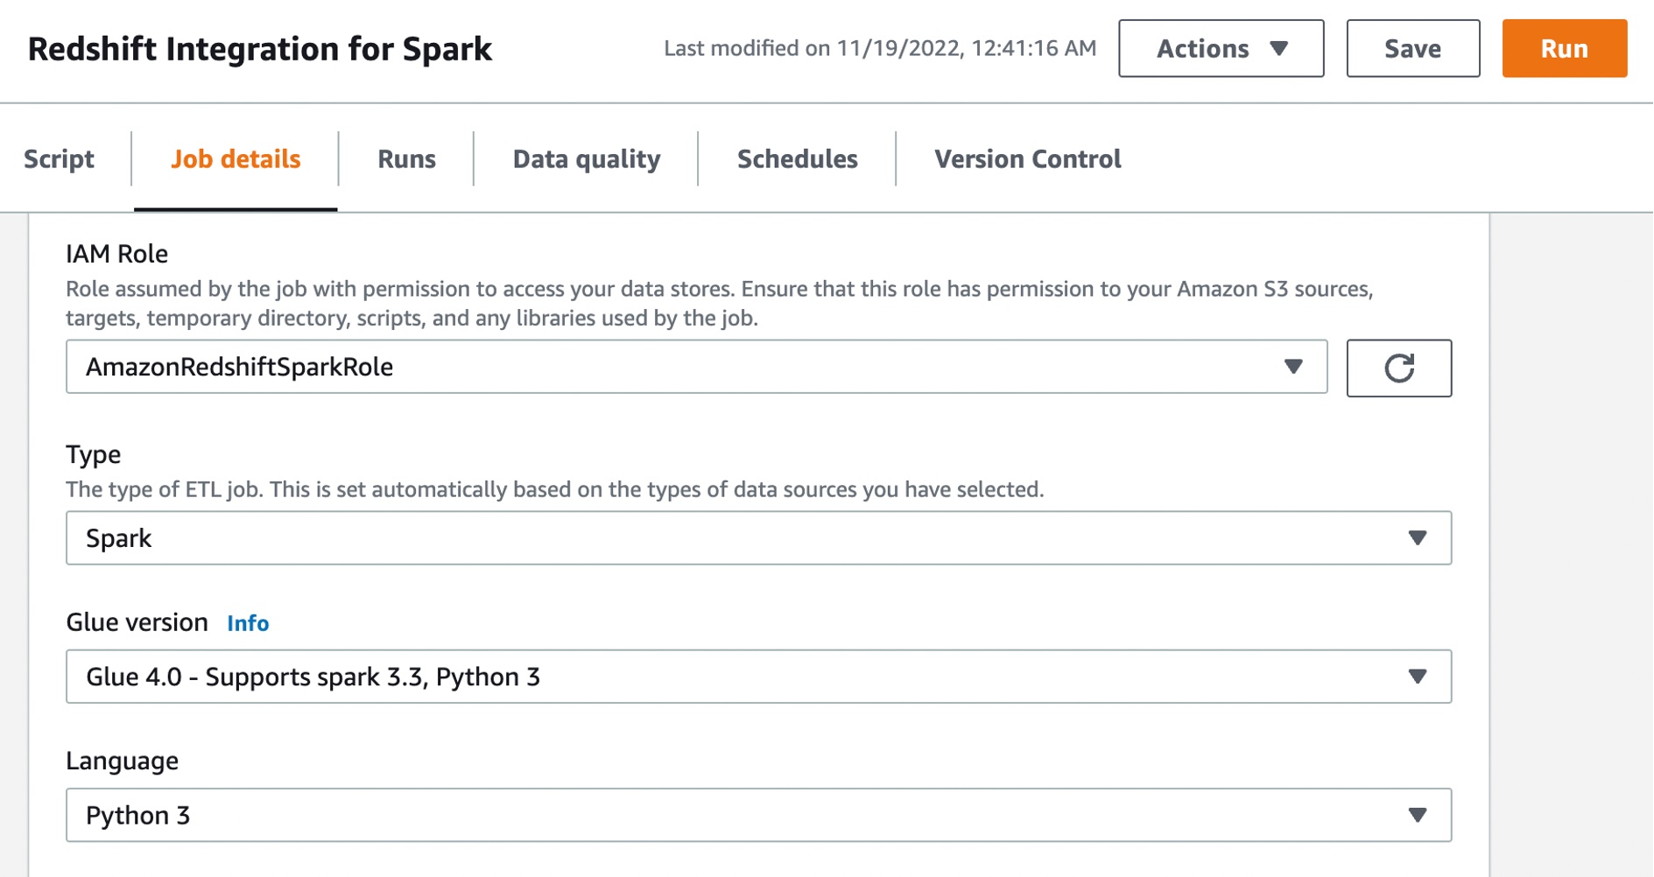This screenshot has width=1654, height=877.
Task: Open the Glue version Info link
Action: pyautogui.click(x=248, y=623)
